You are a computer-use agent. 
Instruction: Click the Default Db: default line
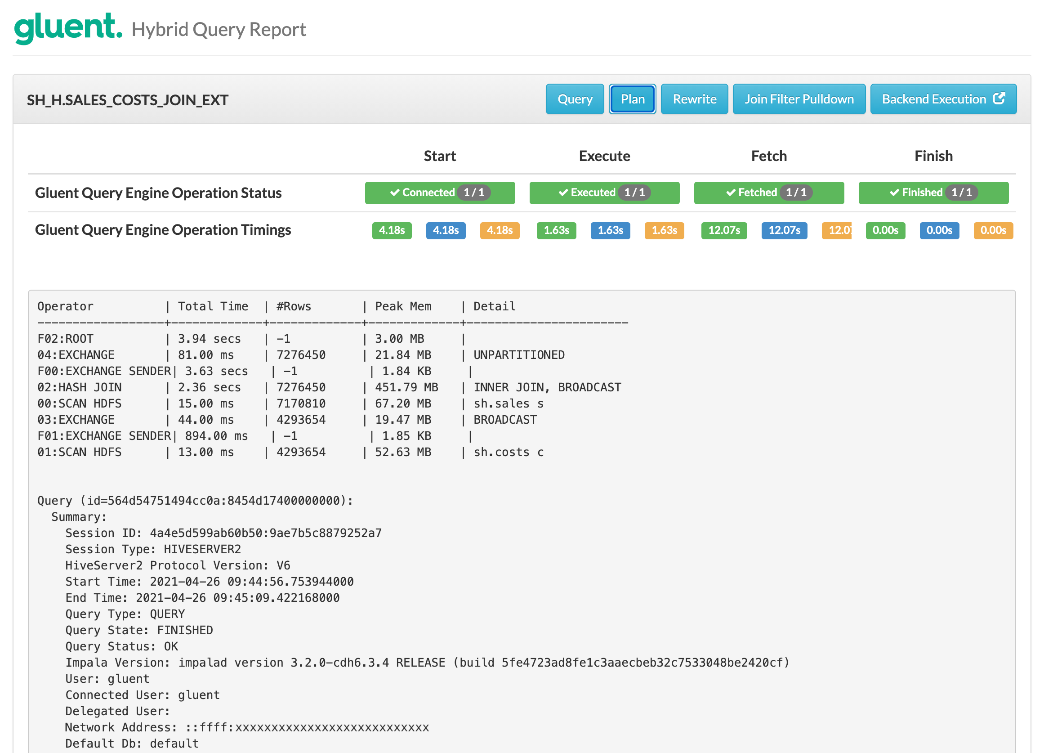point(132,743)
